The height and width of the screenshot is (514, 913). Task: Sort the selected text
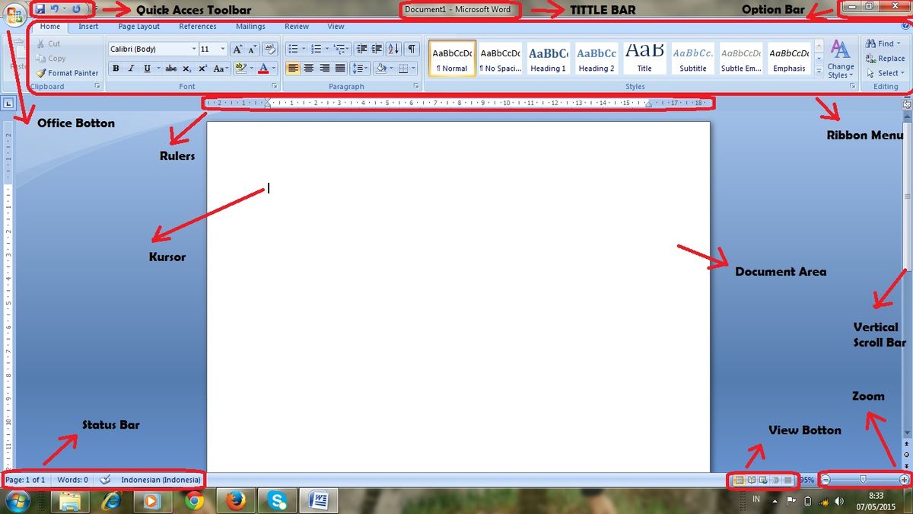pos(393,49)
